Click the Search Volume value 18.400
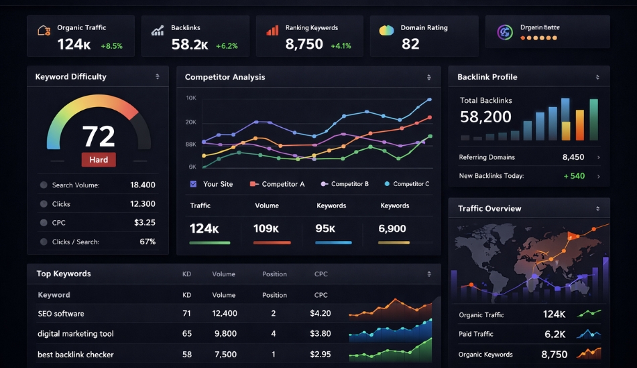Viewport: 637px width, 368px height. click(143, 185)
